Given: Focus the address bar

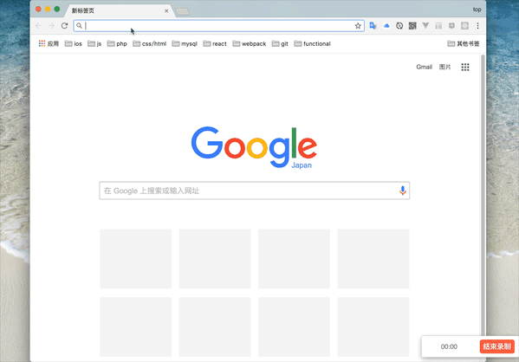Looking at the screenshot, I should click(x=219, y=26).
